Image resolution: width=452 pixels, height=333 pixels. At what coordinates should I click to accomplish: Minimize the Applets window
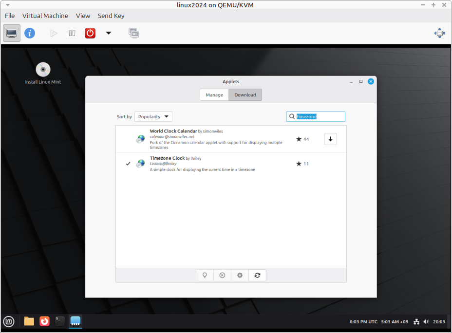click(351, 81)
